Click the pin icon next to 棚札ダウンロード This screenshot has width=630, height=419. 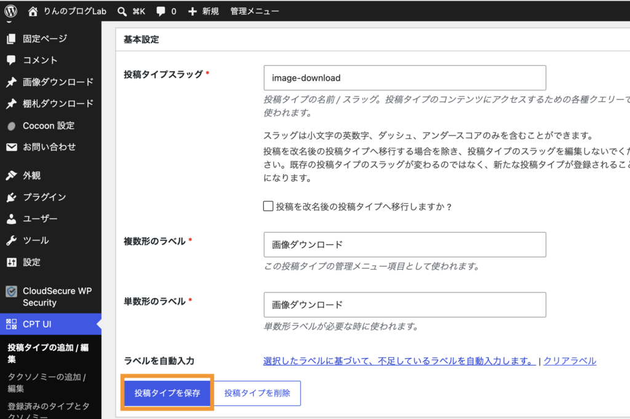[x=11, y=104]
